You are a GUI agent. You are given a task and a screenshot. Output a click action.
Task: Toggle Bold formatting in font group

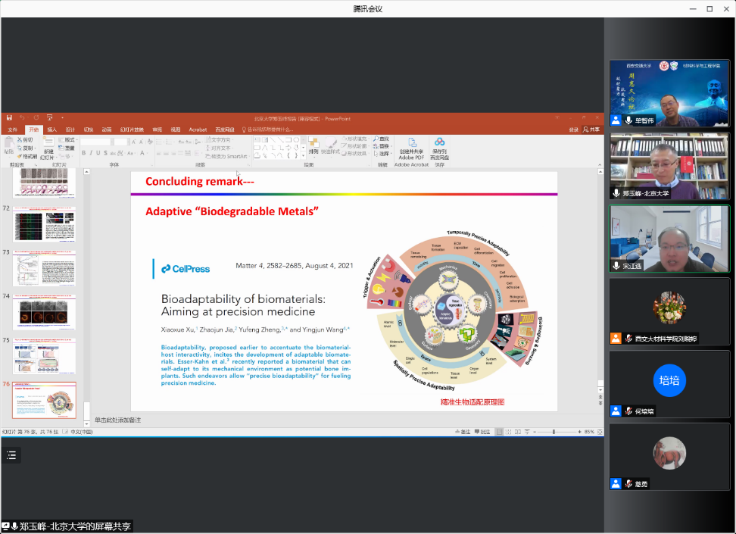tap(84, 153)
